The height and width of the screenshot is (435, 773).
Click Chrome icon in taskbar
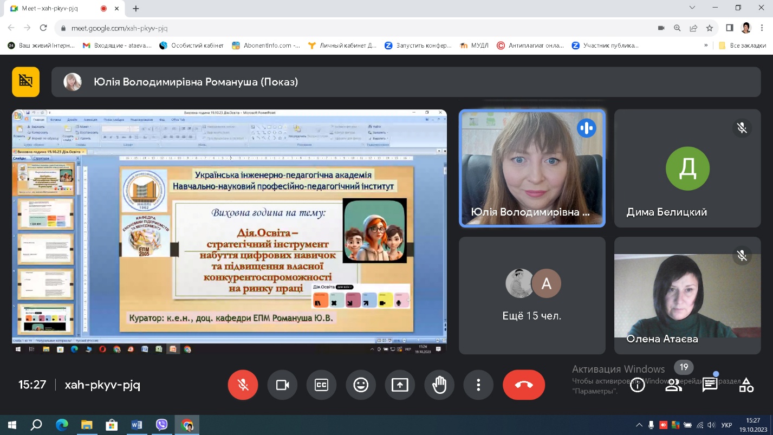[187, 425]
